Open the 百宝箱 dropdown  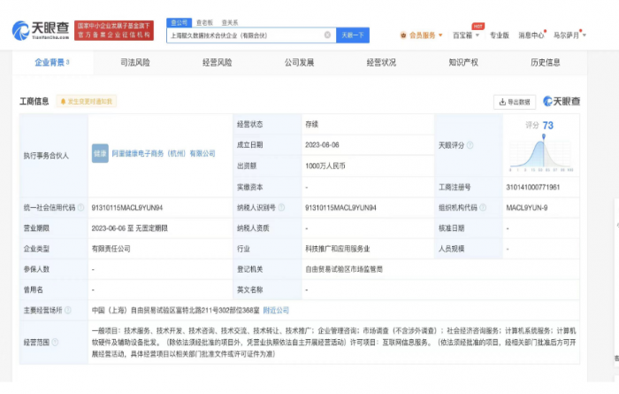click(x=466, y=35)
